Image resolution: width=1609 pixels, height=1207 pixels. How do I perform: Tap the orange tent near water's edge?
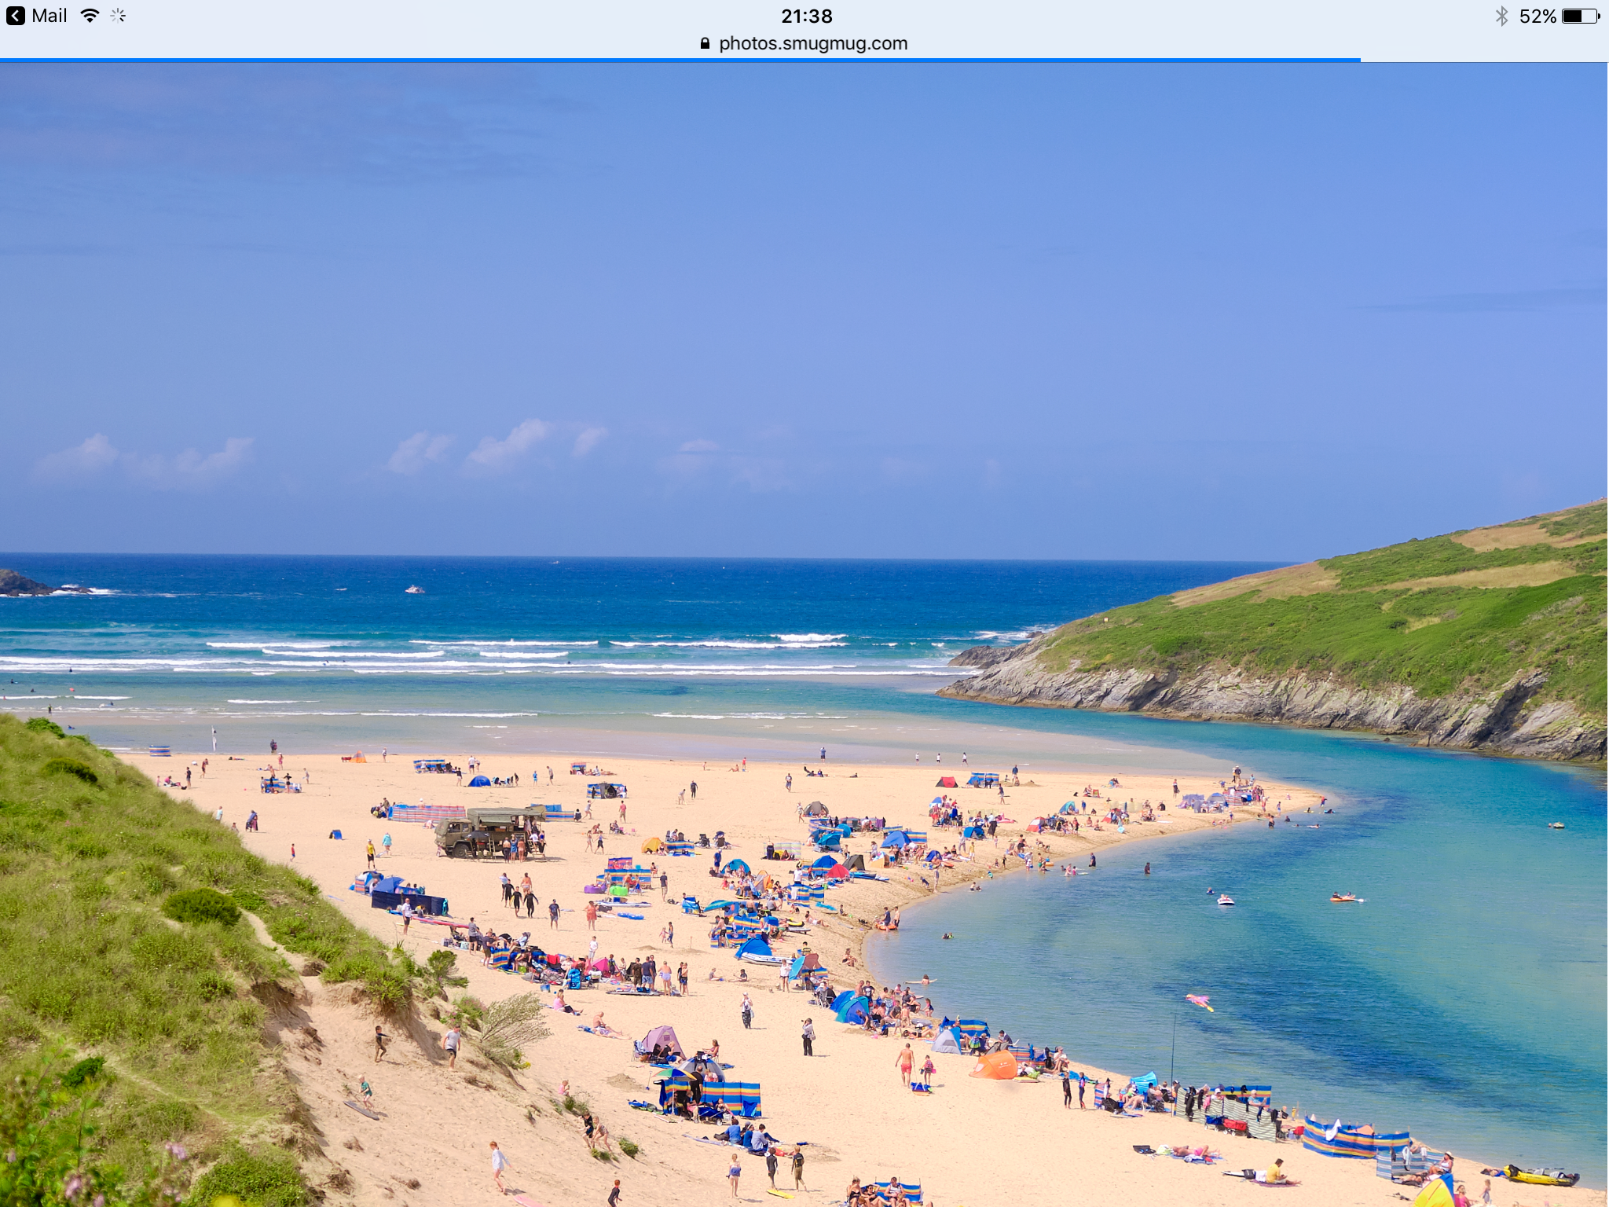point(995,1066)
